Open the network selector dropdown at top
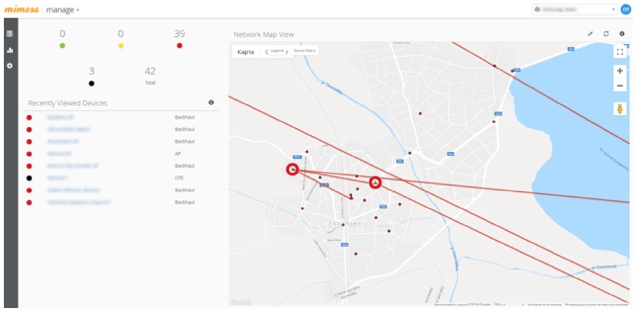The height and width of the screenshot is (312, 637). point(574,10)
